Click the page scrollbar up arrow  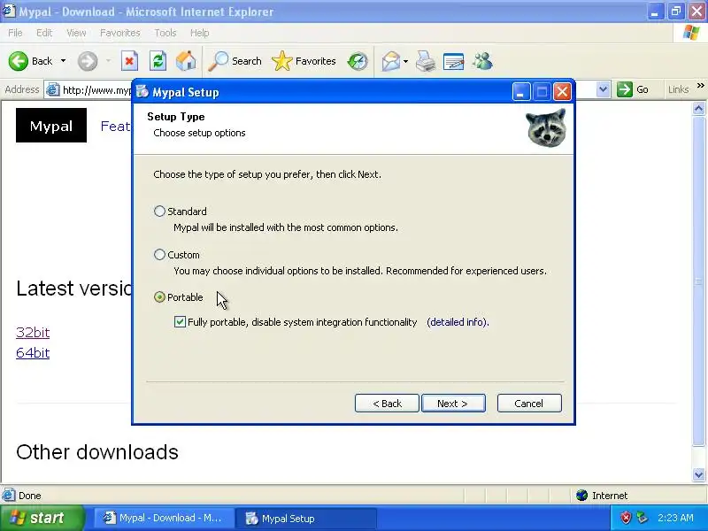[698, 108]
